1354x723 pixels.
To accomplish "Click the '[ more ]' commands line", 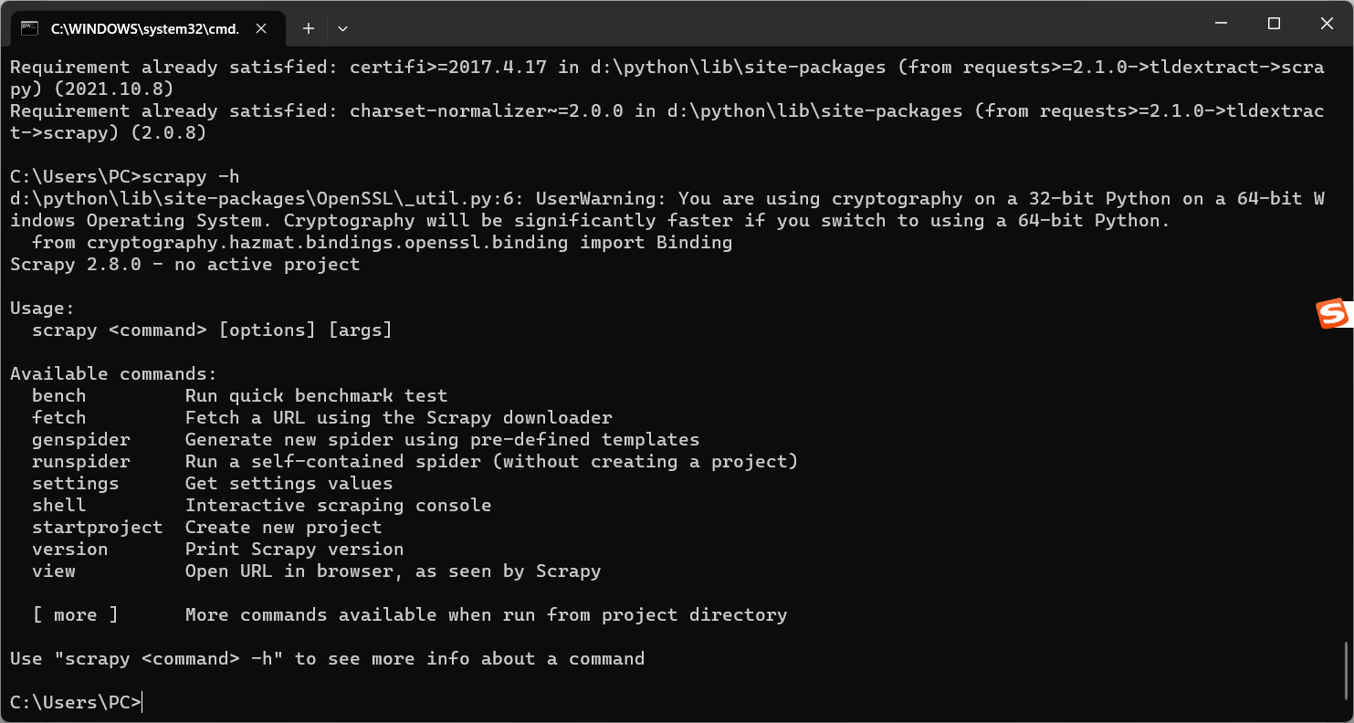I will [76, 614].
